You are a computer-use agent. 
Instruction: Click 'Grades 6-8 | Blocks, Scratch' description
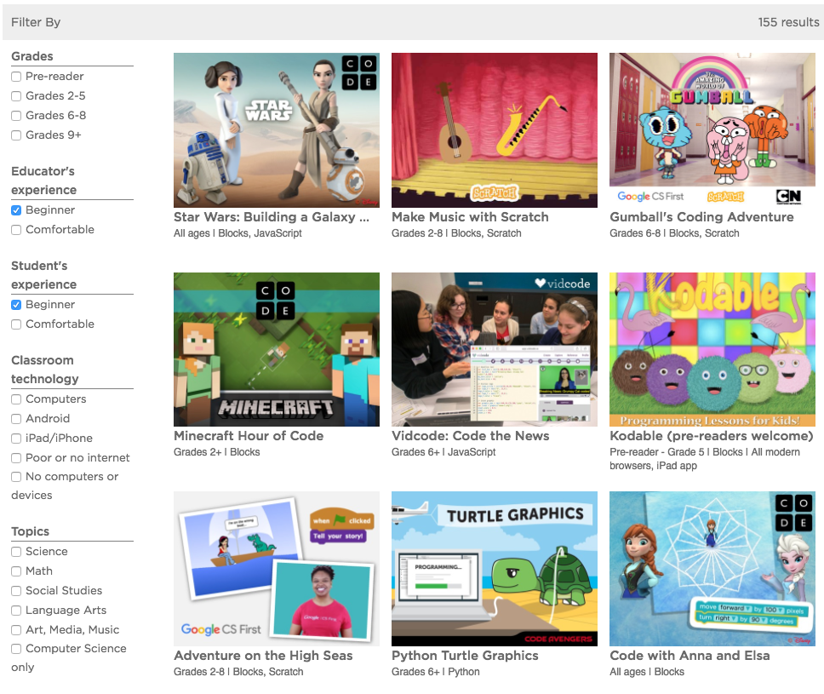tap(674, 233)
